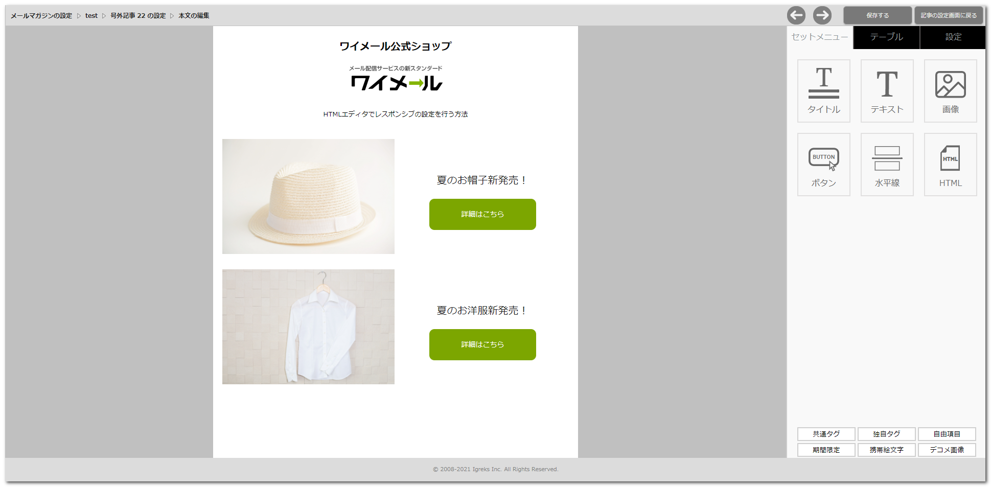Select the 夏のお帽子新発売！ text
The height and width of the screenshot is (487, 991).
click(482, 180)
